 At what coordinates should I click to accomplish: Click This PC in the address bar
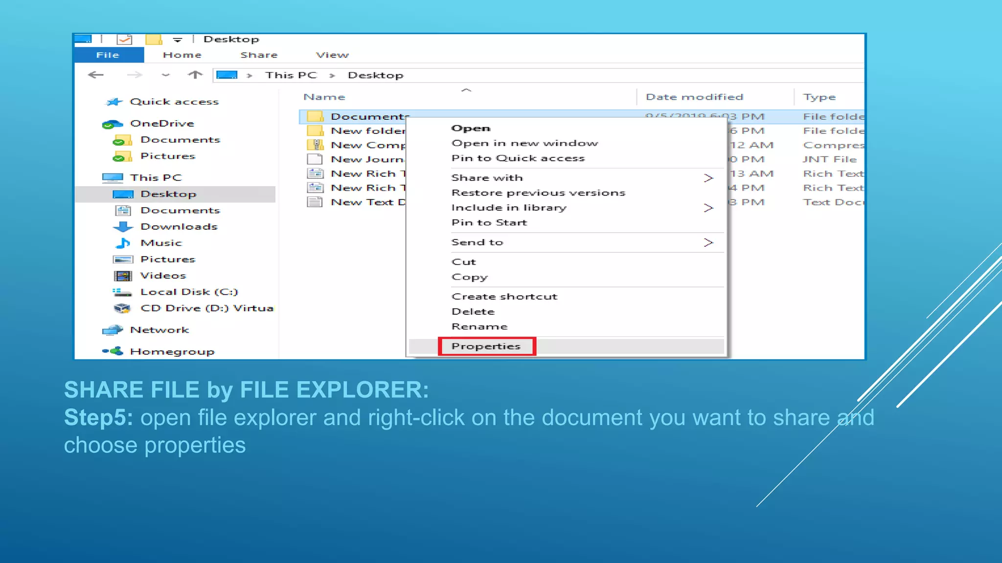291,75
